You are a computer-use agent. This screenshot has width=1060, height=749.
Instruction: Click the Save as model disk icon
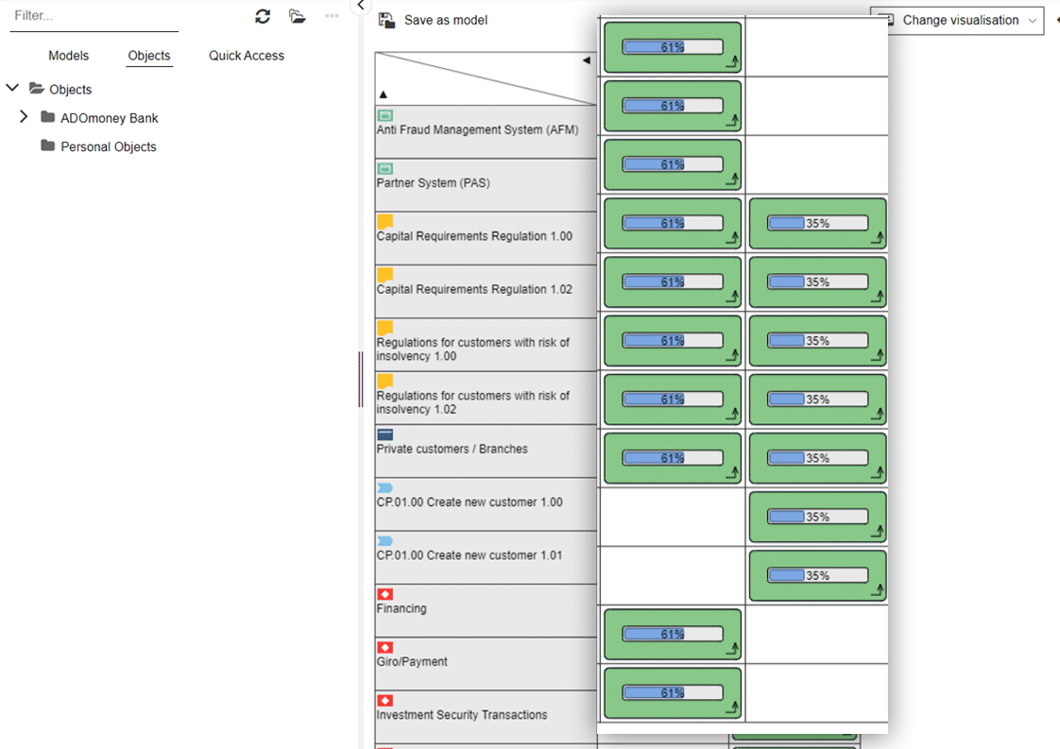(386, 20)
